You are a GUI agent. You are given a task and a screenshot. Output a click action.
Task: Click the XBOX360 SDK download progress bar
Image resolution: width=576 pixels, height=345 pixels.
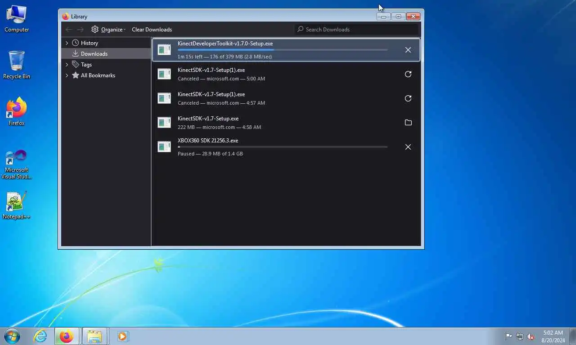(x=283, y=147)
